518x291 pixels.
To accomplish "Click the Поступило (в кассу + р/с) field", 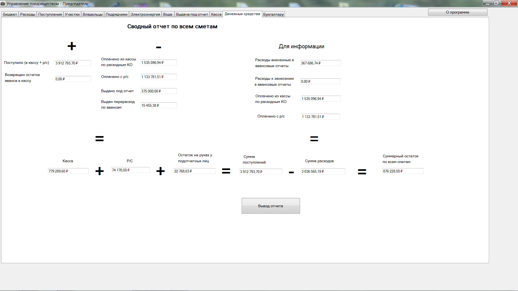I will point(73,63).
